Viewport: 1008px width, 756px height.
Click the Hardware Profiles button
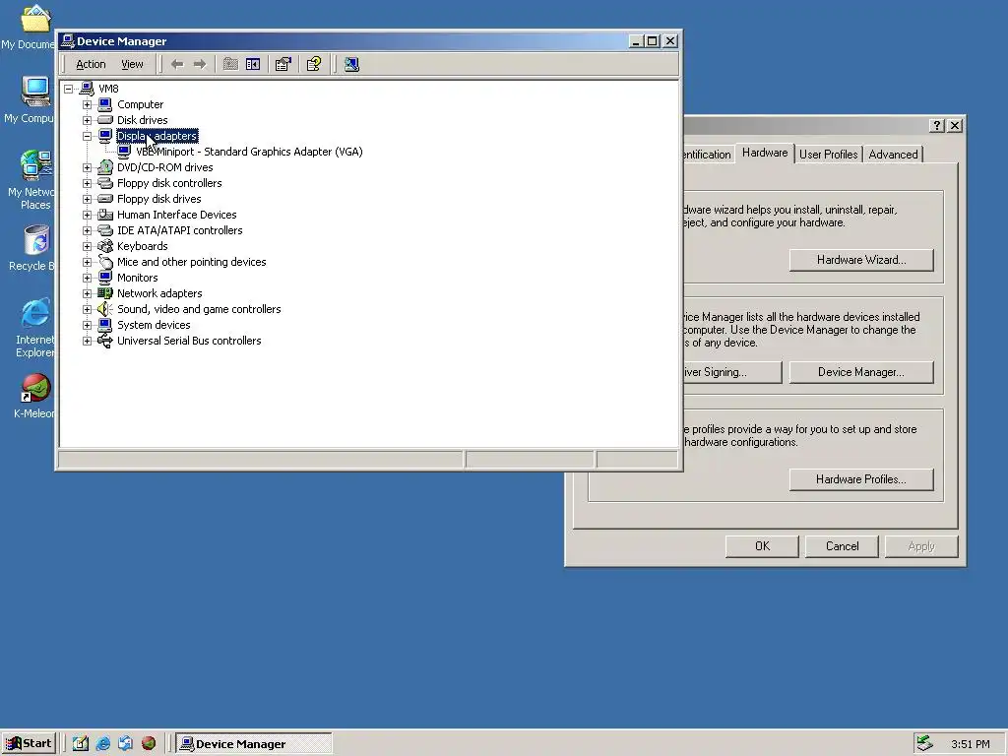click(x=860, y=479)
